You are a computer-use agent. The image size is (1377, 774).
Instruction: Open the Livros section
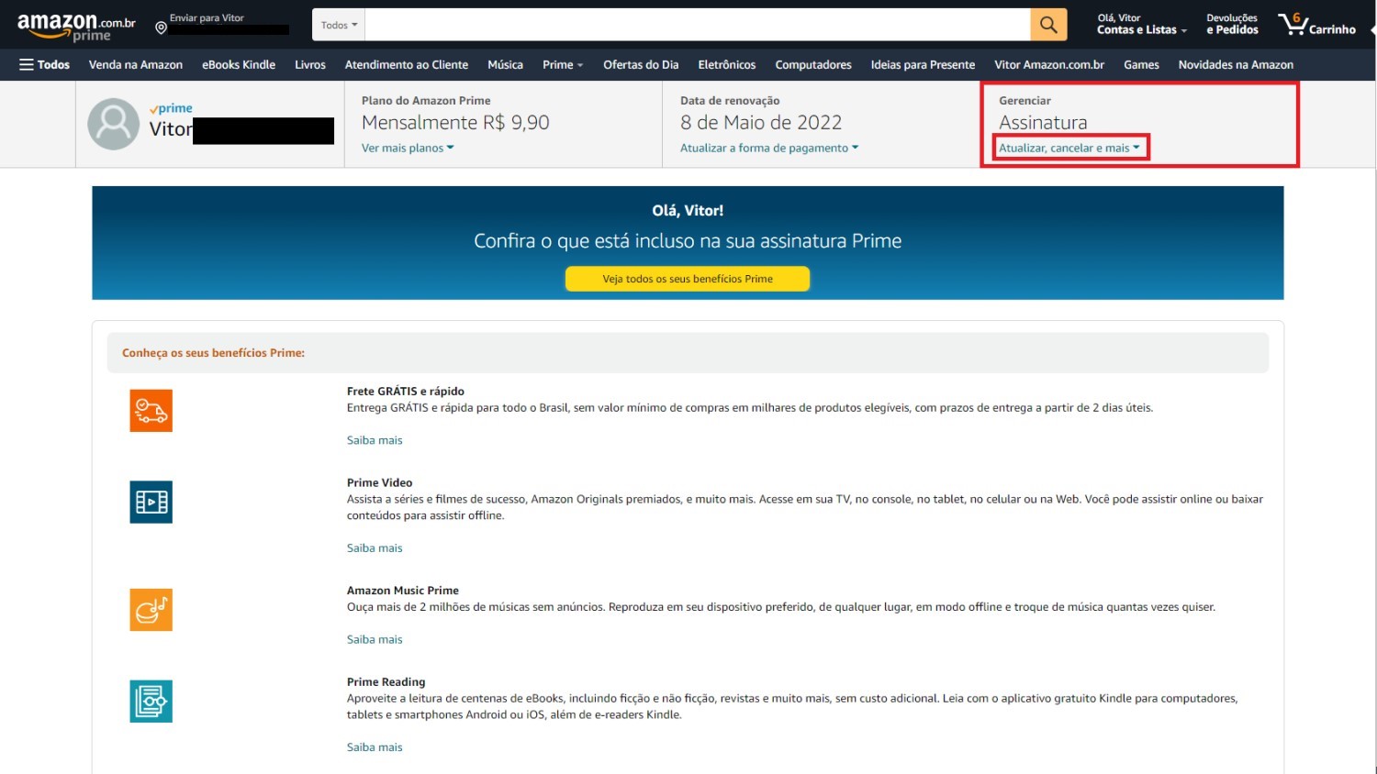(x=310, y=64)
